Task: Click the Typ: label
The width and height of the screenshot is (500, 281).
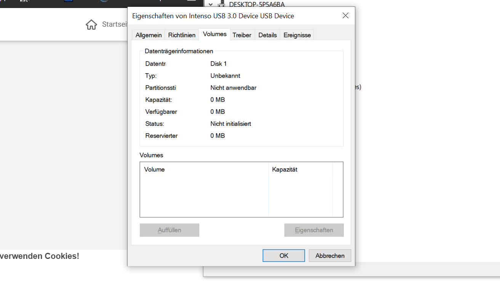Action: tap(151, 76)
